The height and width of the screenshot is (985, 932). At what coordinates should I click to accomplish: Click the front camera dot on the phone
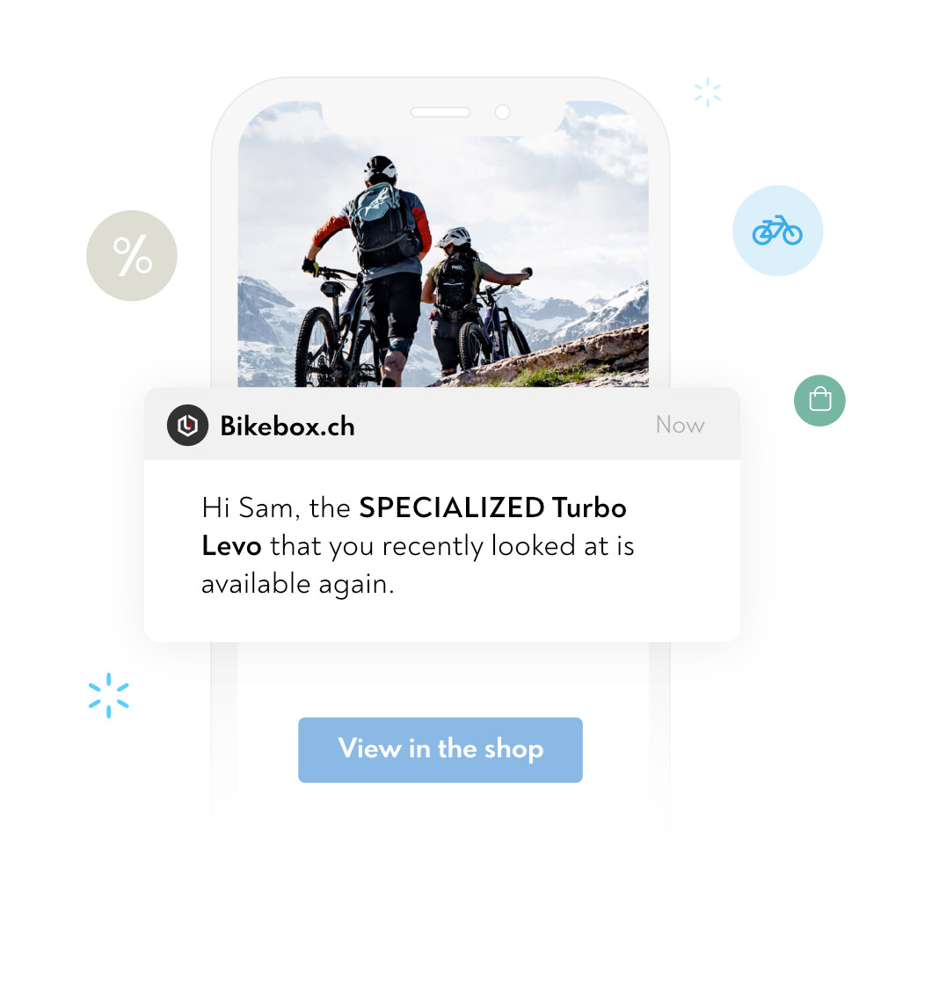tap(502, 113)
